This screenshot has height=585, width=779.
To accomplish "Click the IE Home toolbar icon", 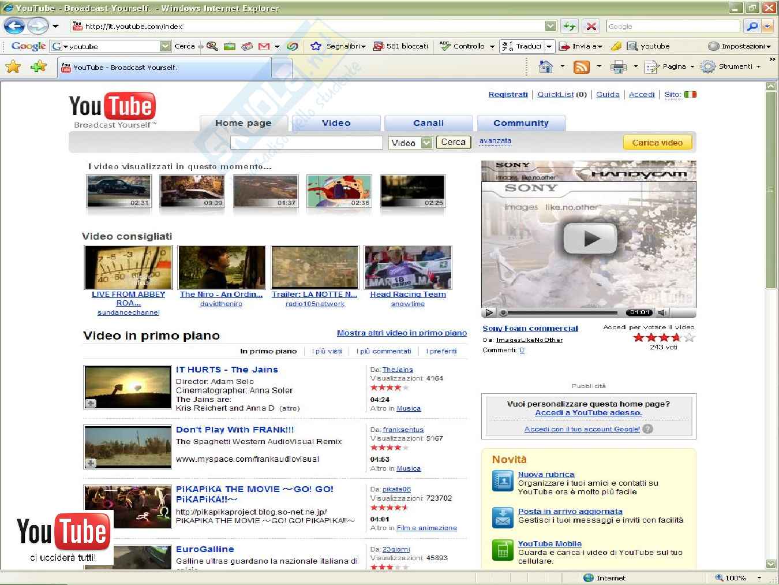I will point(545,66).
